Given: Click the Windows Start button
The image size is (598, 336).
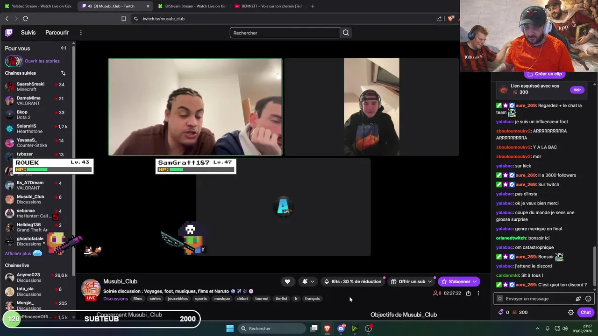Looking at the screenshot, I should coord(230,329).
